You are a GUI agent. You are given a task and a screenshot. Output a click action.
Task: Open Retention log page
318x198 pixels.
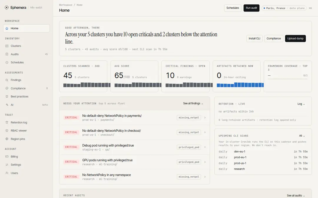tap(26, 122)
